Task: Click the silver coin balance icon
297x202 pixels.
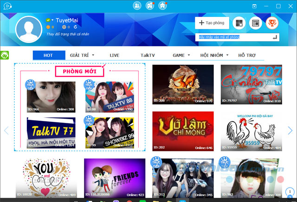Action: (64, 27)
